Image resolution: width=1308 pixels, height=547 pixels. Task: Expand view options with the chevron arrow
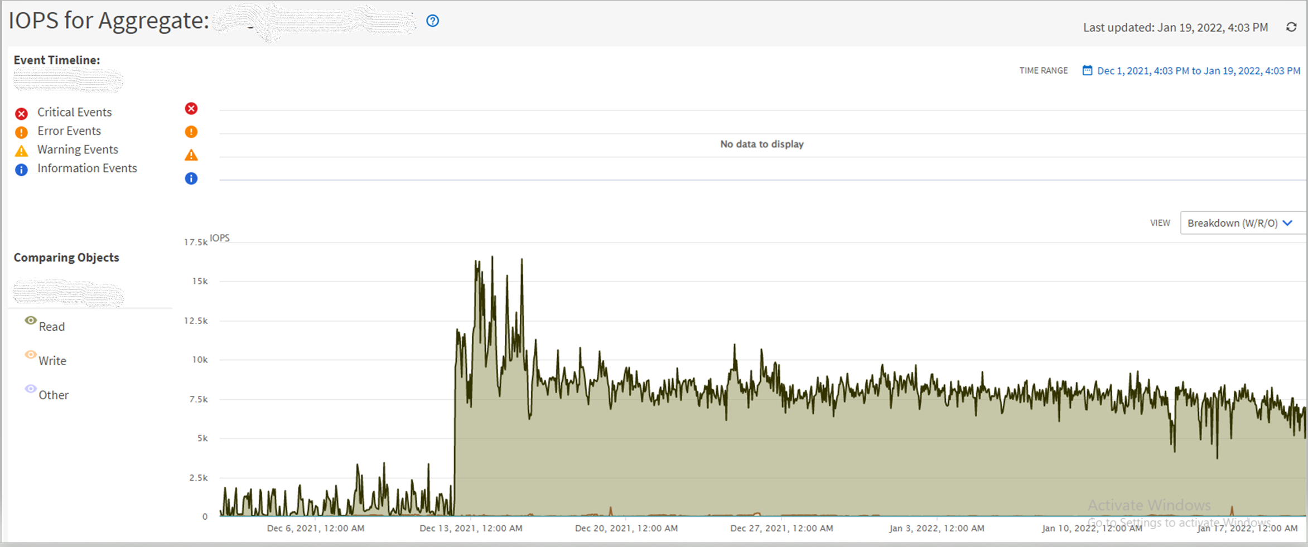pyautogui.click(x=1287, y=223)
